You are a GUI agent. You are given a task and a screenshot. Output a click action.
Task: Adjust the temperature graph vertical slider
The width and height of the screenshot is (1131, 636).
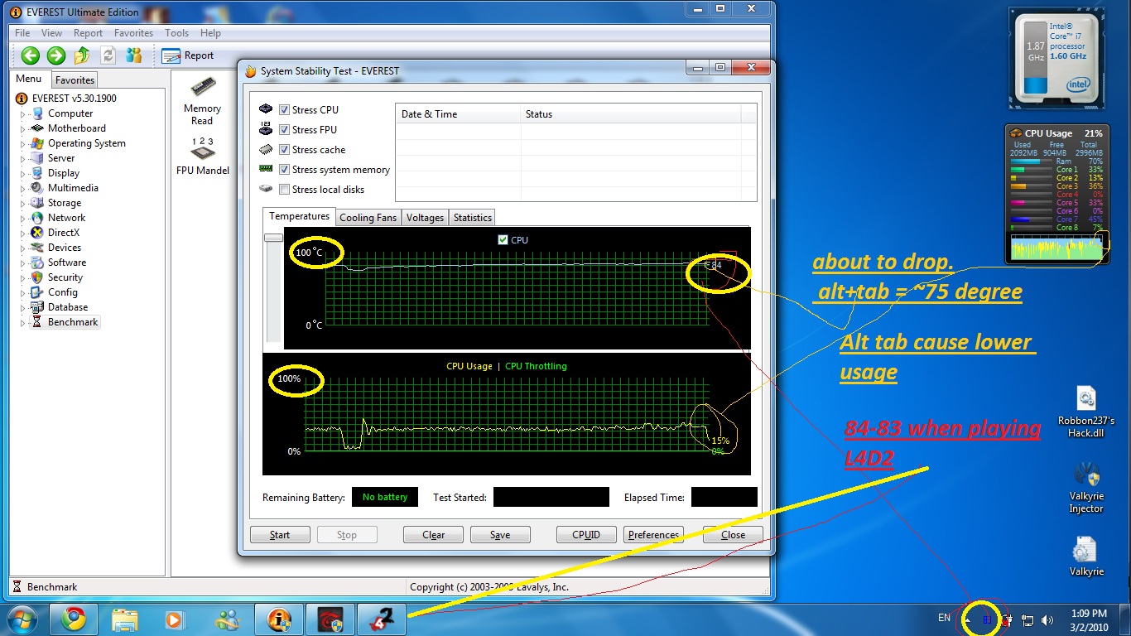pyautogui.click(x=273, y=238)
